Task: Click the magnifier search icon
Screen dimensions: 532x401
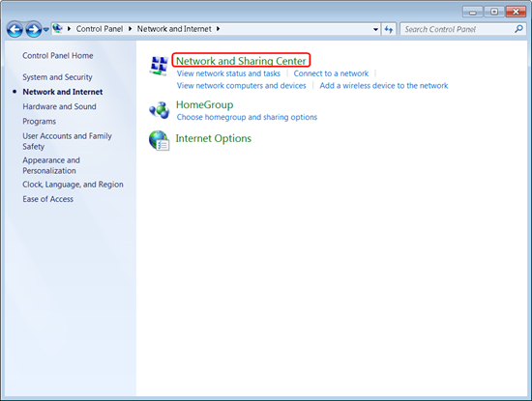Action: pos(518,29)
